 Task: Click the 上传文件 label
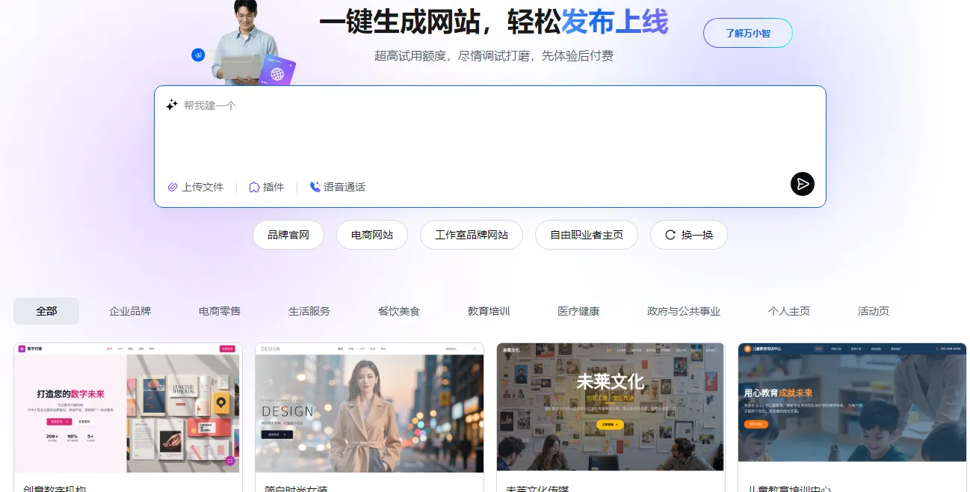click(203, 187)
